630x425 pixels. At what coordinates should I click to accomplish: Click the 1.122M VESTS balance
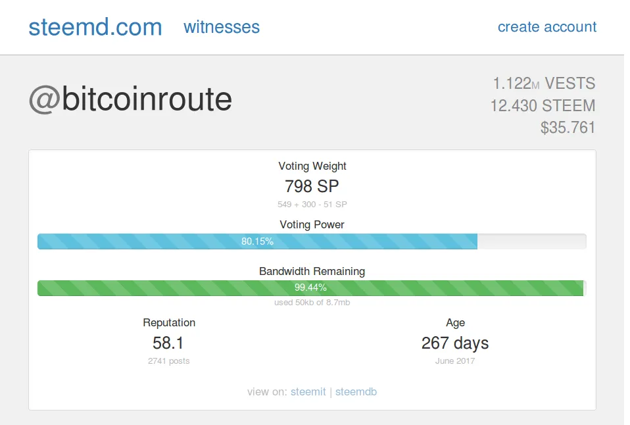(x=544, y=84)
